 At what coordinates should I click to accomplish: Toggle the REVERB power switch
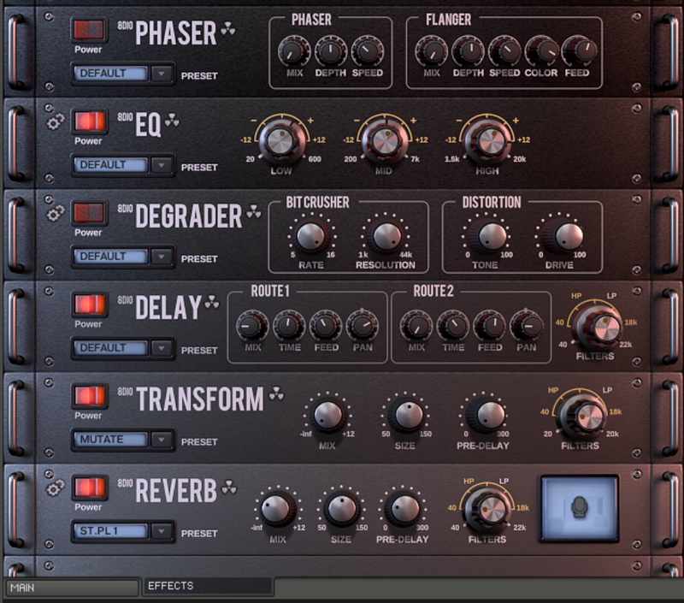(x=90, y=488)
